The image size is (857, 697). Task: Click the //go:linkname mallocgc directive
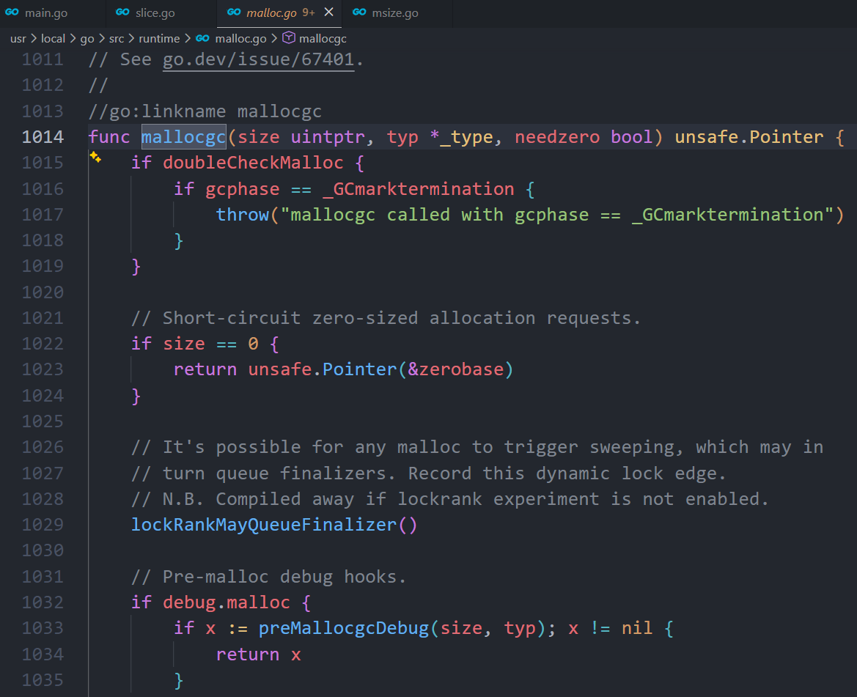205,111
